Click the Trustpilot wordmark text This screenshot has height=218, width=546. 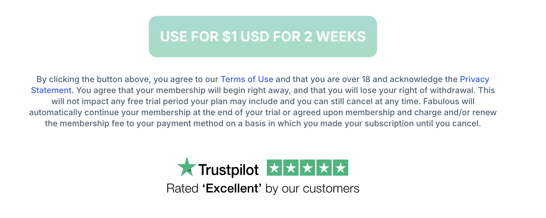coord(228,170)
